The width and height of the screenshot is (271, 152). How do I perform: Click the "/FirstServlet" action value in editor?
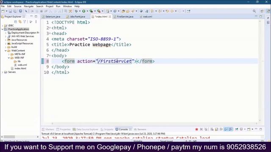pyautogui.click(x=114, y=61)
